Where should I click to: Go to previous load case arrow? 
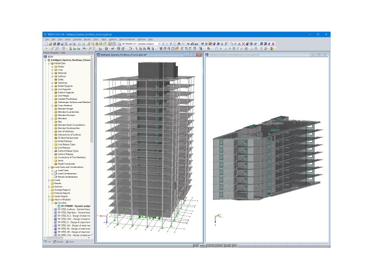coord(163,44)
